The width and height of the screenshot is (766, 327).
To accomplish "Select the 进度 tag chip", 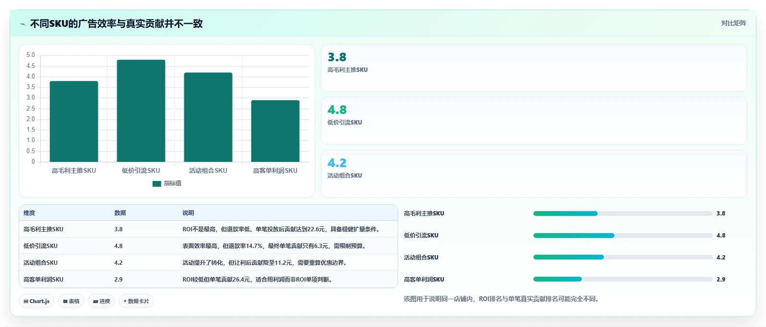I will click(101, 301).
